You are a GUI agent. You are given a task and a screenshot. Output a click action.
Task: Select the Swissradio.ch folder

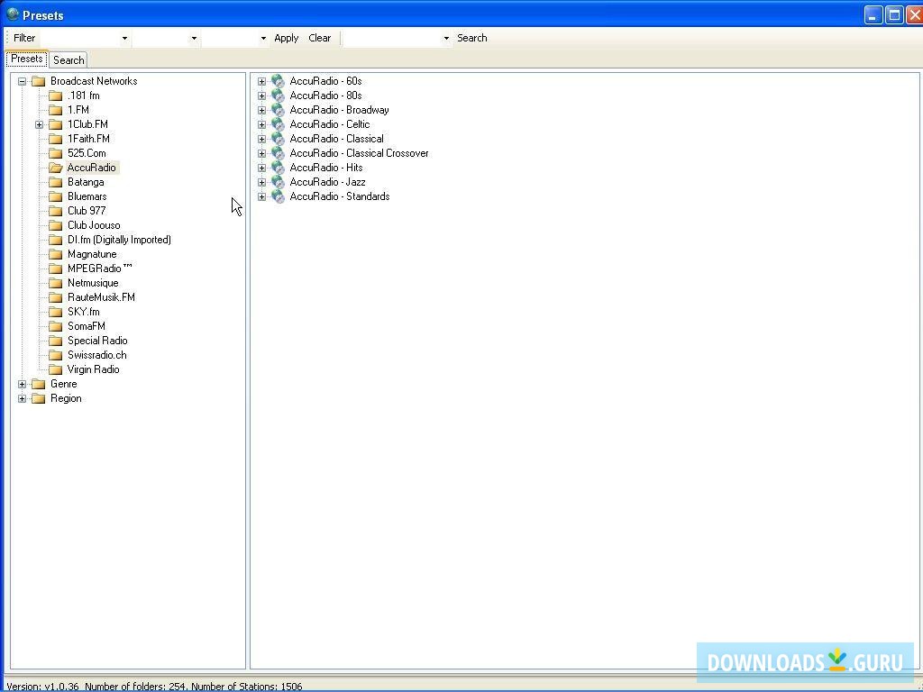(x=97, y=355)
